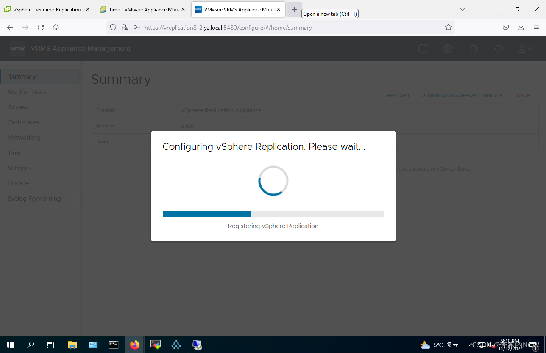
Task: Bookmark this page with the star icon
Action: (x=448, y=27)
